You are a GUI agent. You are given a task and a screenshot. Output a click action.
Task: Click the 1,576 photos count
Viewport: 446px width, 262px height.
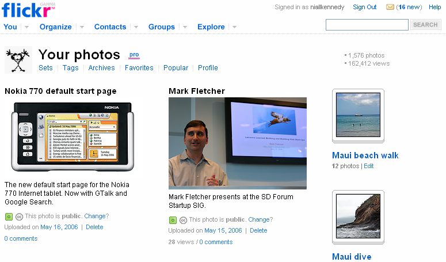(367, 55)
